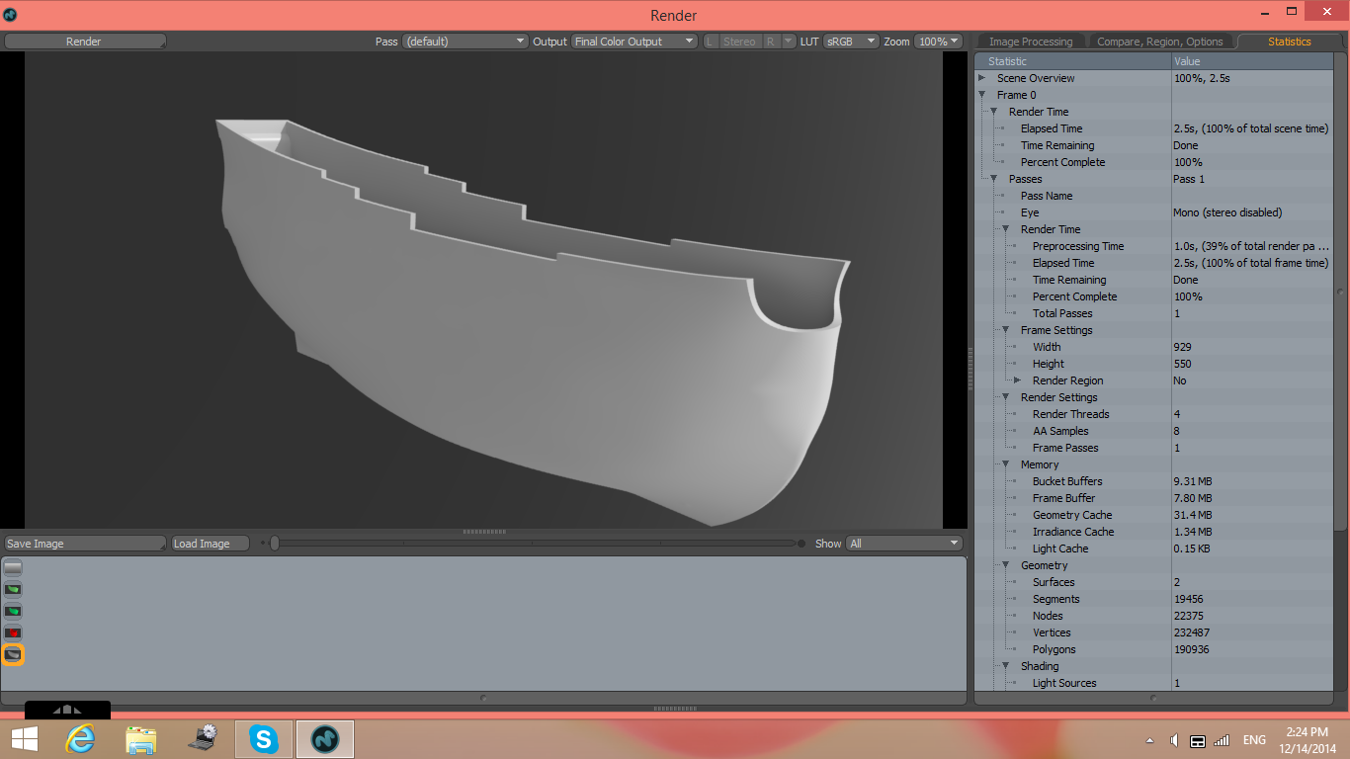Click the modo logo in the title bar
Viewport: 1350px width, 759px height.
tap(10, 15)
